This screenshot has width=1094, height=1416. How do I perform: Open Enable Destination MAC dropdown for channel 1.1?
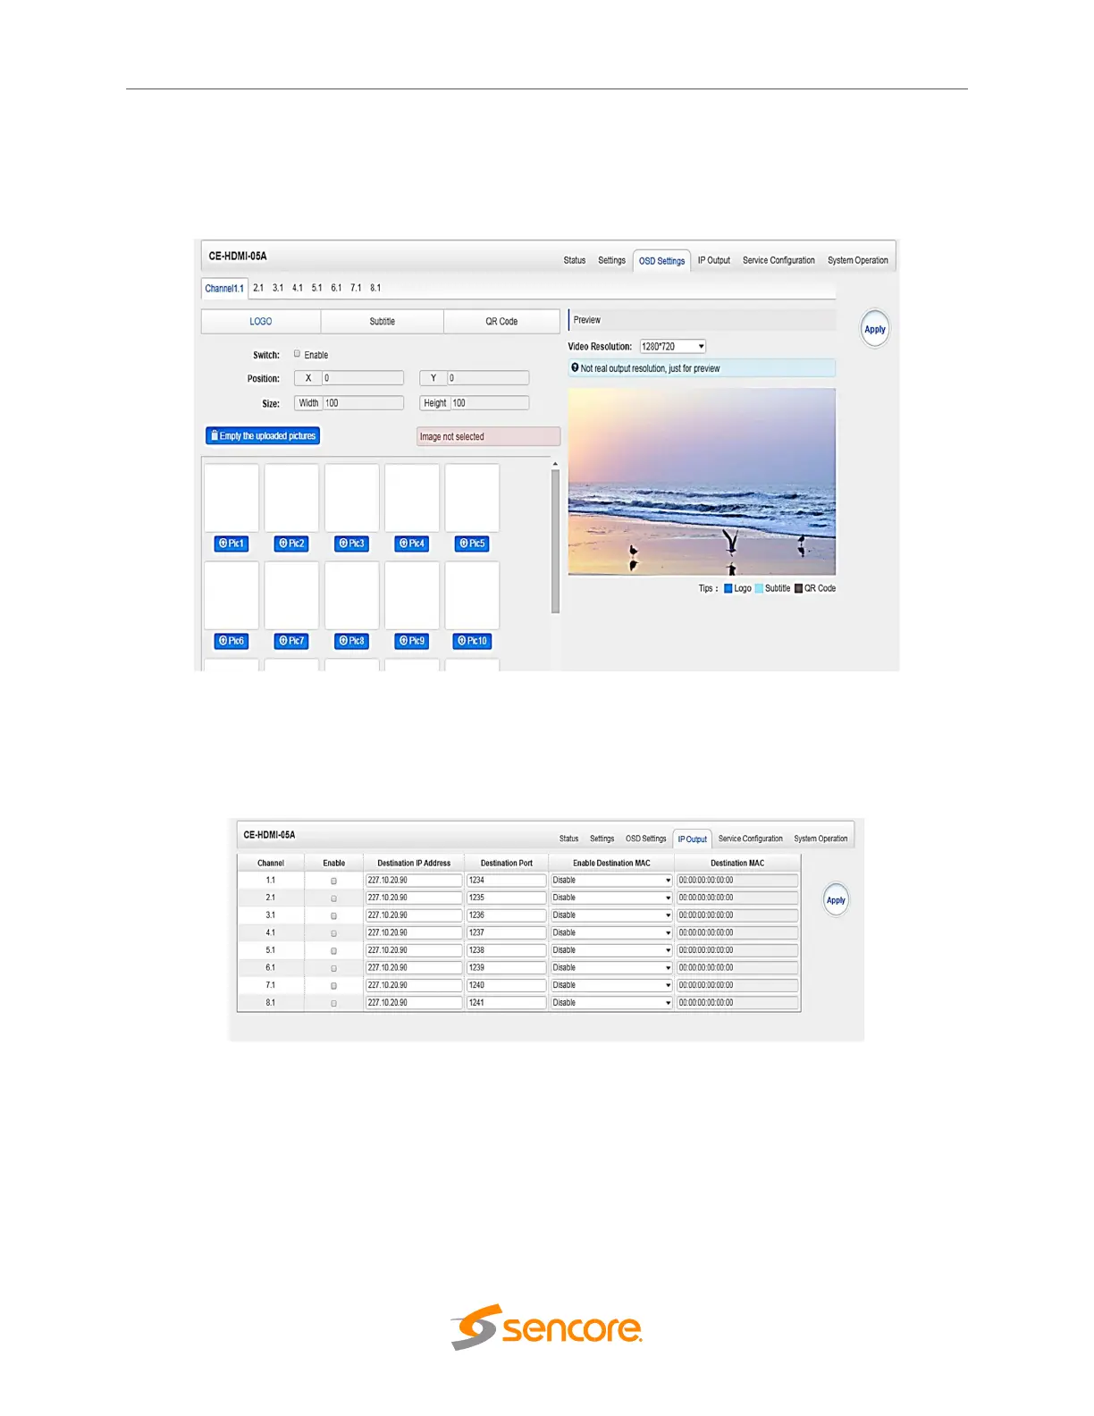pyautogui.click(x=611, y=881)
